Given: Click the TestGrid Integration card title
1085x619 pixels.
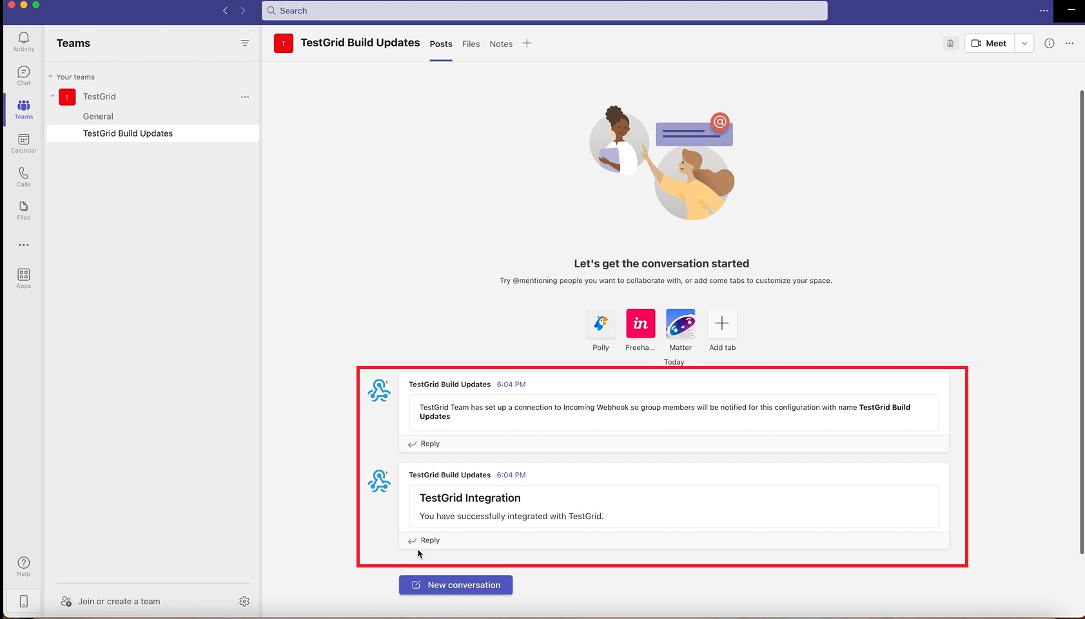Looking at the screenshot, I should [x=470, y=498].
